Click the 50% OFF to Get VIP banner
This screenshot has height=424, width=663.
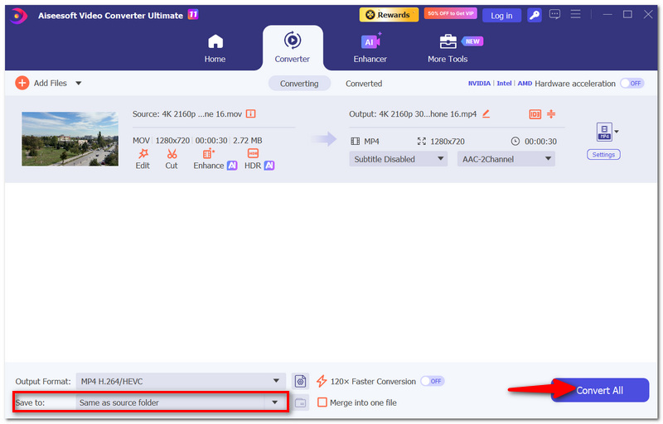450,13
